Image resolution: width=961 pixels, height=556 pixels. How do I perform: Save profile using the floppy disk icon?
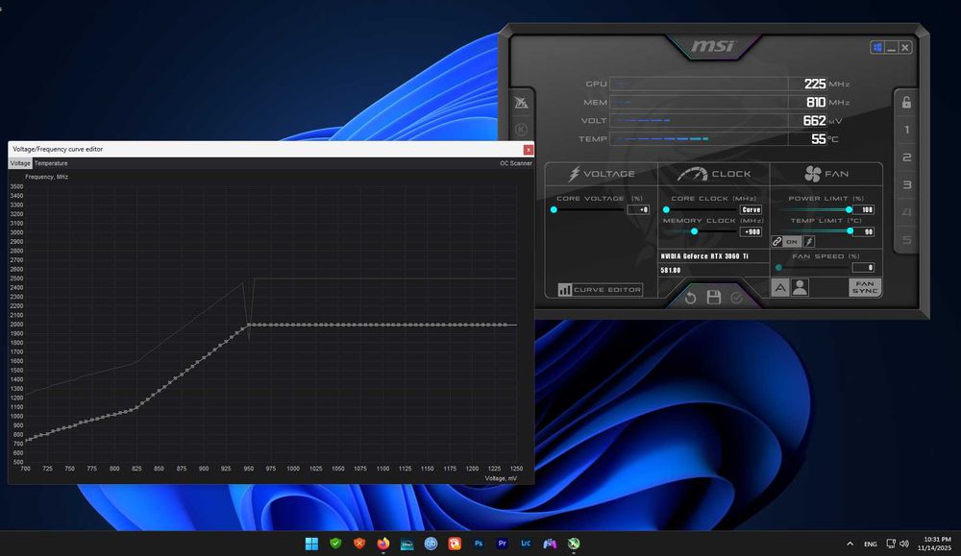713,297
